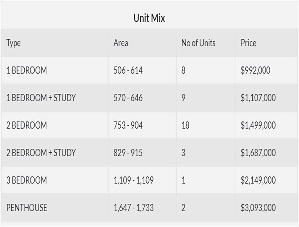Select the 1,647 - 1,733 area value

pyautogui.click(x=133, y=208)
